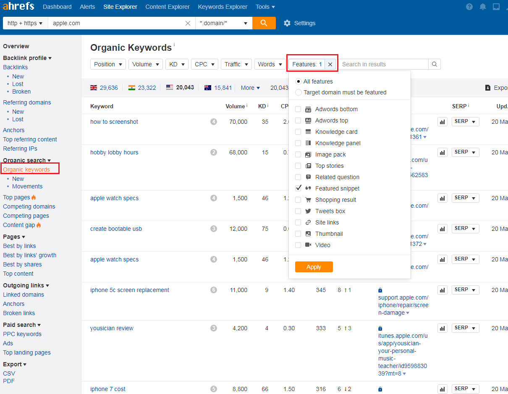This screenshot has height=394, width=508.
Task: Click the orange search magnifier button
Action: tap(264, 23)
